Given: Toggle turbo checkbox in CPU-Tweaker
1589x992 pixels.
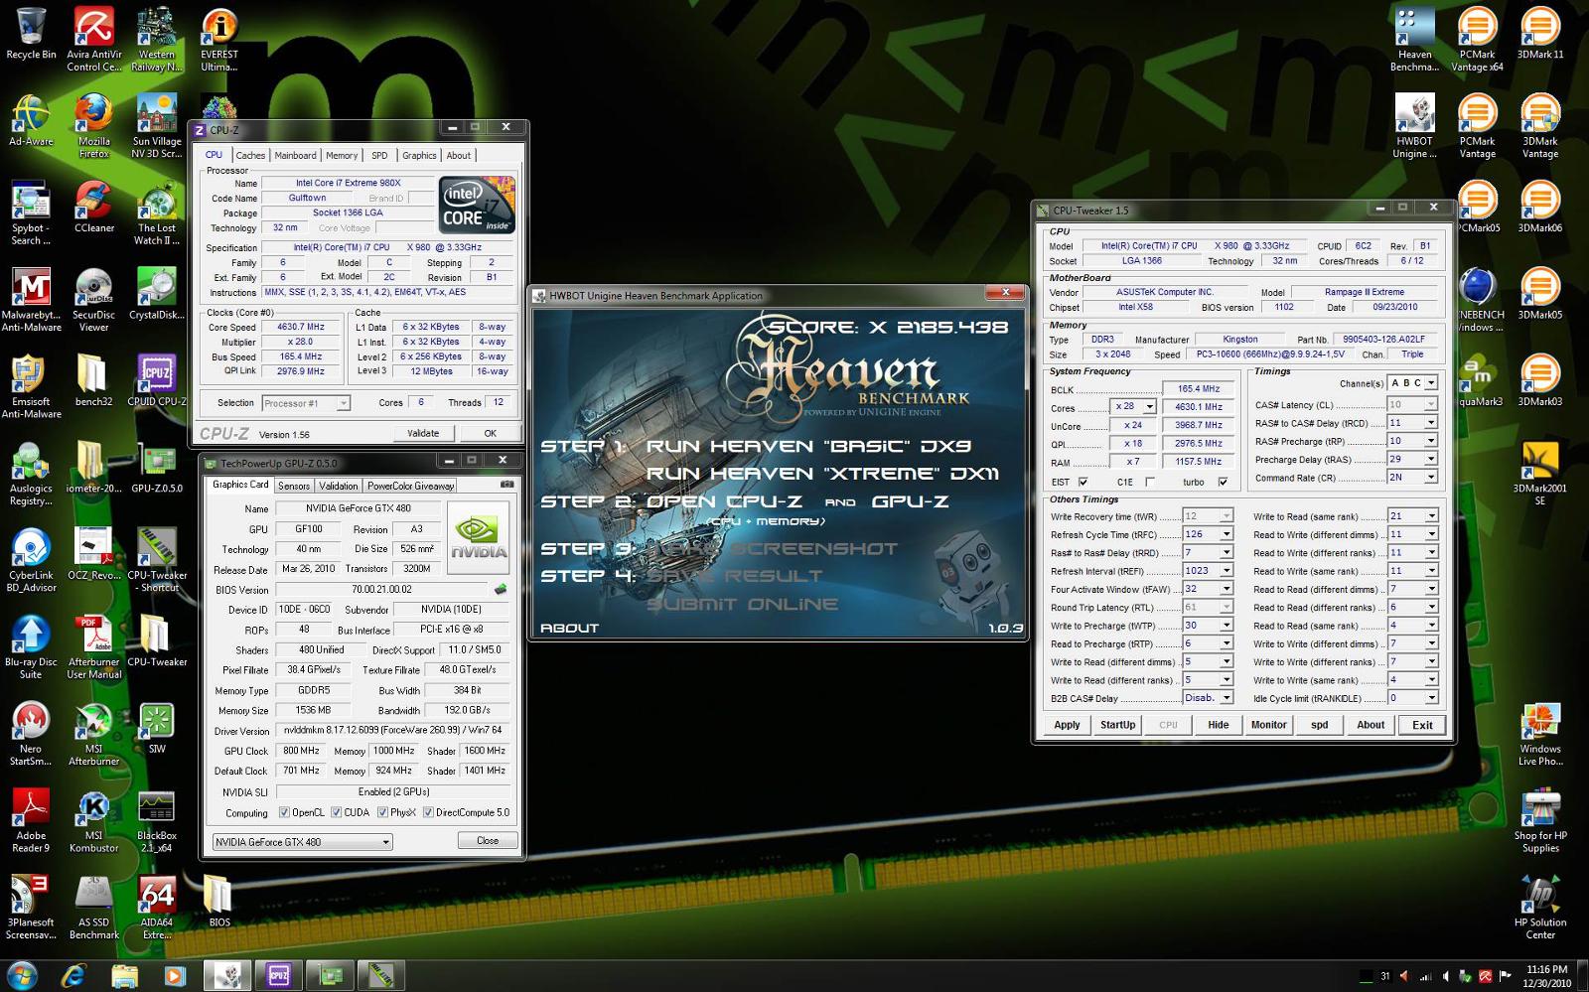Looking at the screenshot, I should (1223, 482).
